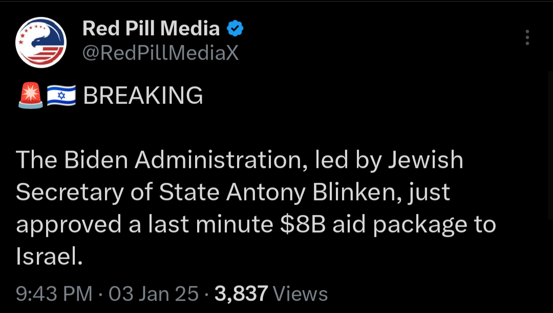Click the words last minute

coord(210,224)
